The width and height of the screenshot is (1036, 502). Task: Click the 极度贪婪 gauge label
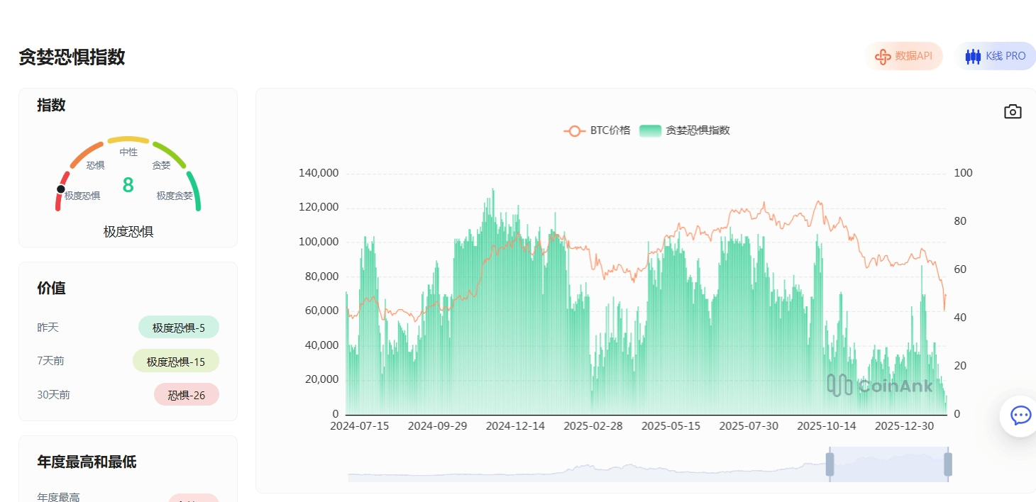click(x=175, y=196)
